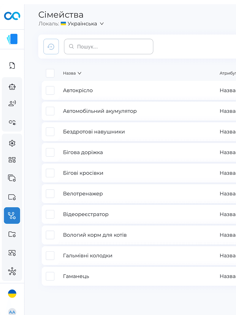Open the Гаманець family
The width and height of the screenshot is (236, 315).
coord(76,276)
